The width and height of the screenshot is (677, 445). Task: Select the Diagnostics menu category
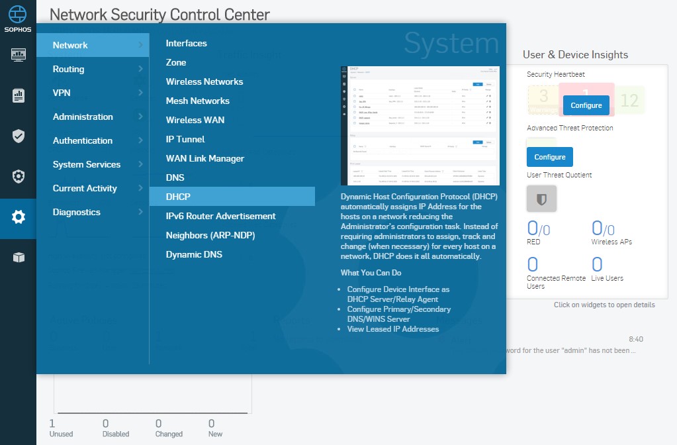pos(93,212)
